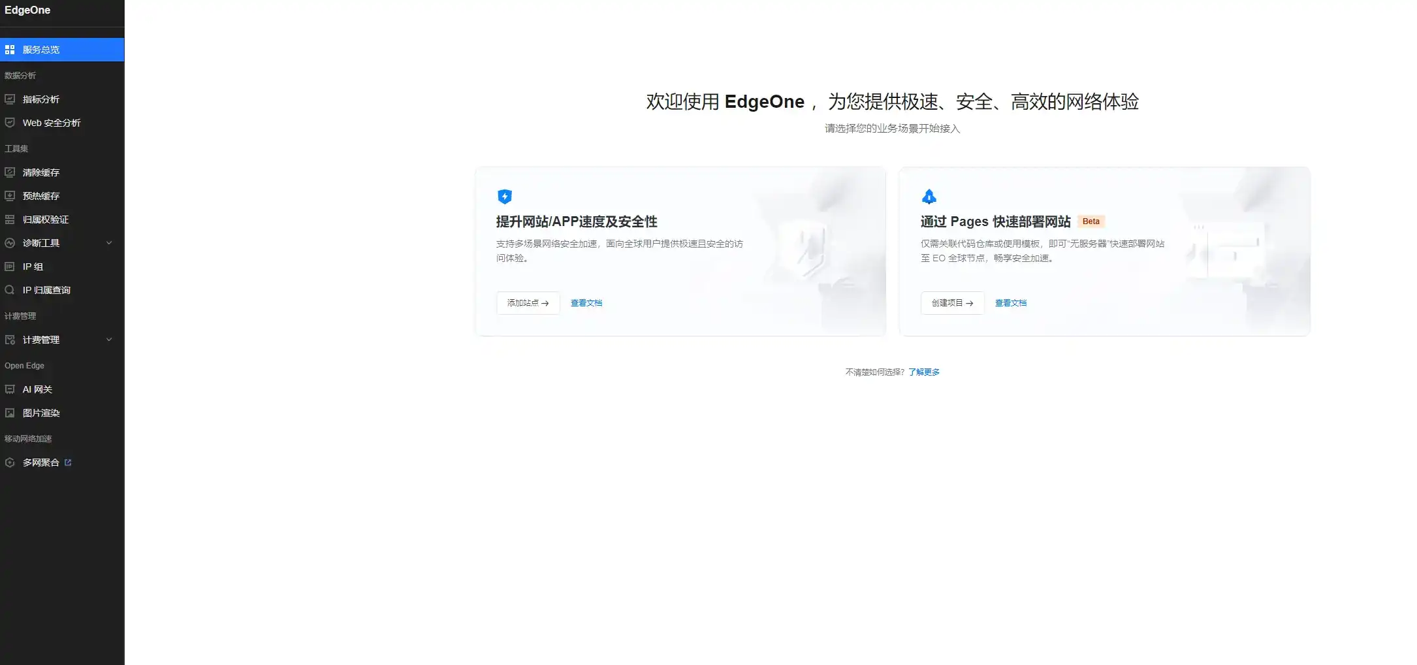This screenshot has width=1417, height=665.
Task: Click the 预热缓存 icon in sidebar
Action: [9, 195]
